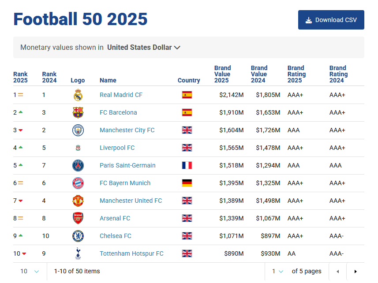The width and height of the screenshot is (378, 283).
Task: Click the Chelsea FC crest logo
Action: pyautogui.click(x=78, y=236)
